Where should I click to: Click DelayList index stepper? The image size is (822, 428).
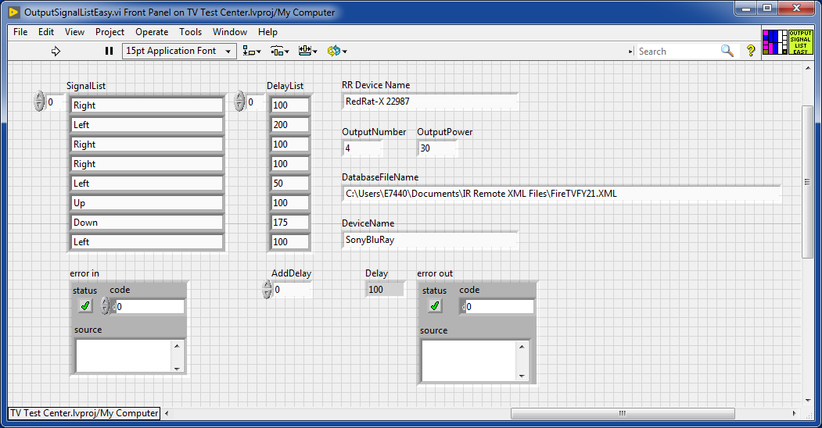pyautogui.click(x=239, y=101)
